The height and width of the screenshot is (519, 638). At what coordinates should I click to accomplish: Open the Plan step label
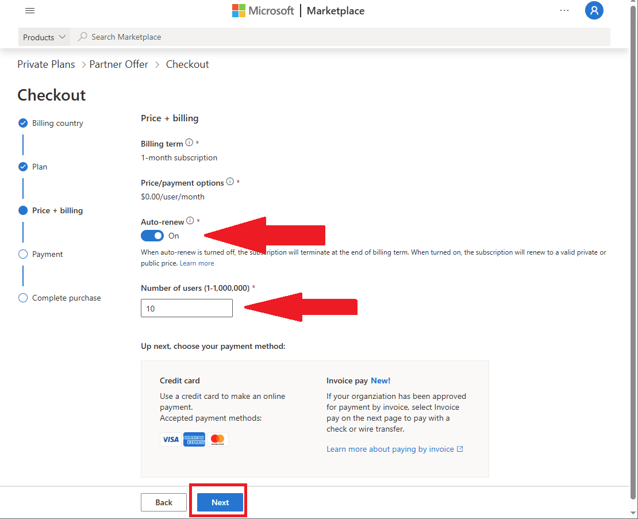click(x=40, y=167)
